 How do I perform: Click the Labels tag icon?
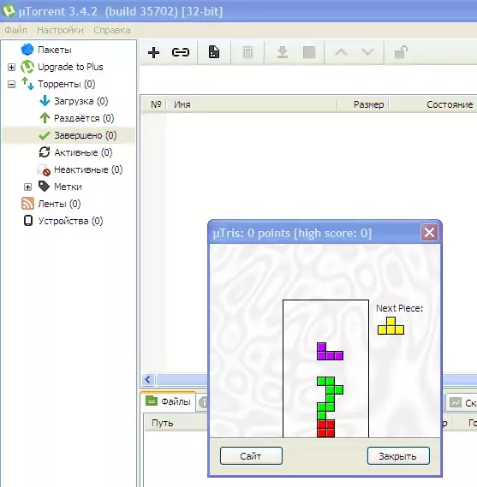pos(44,187)
